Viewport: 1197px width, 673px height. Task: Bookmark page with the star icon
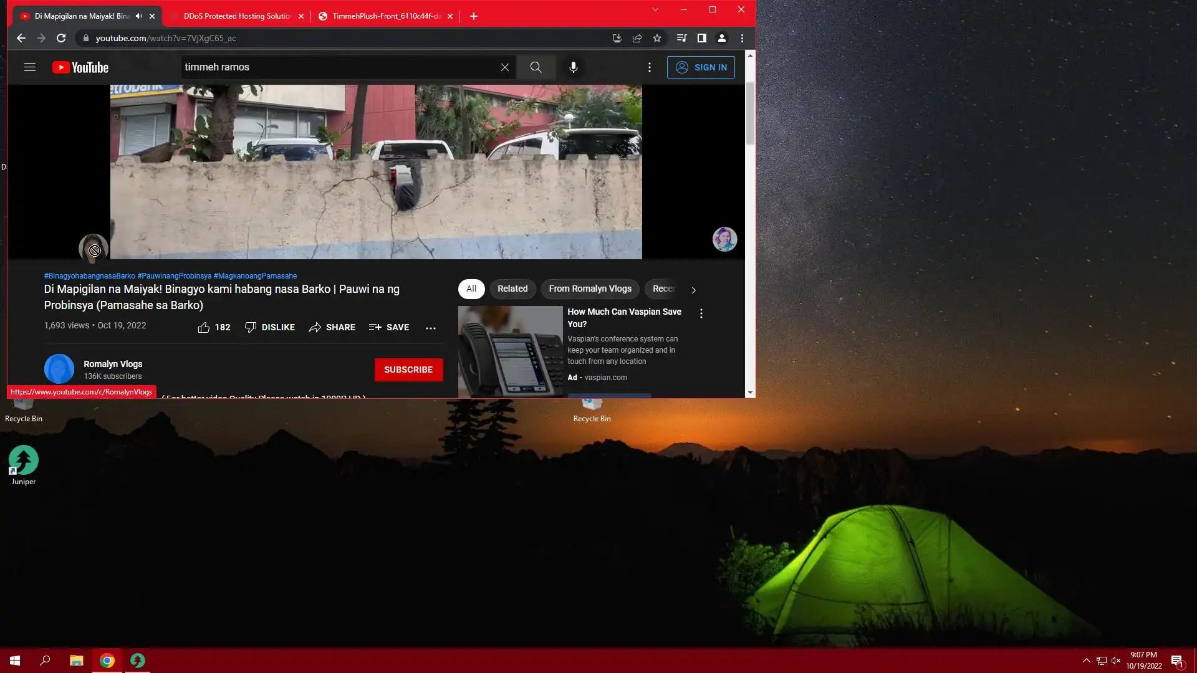pos(657,38)
